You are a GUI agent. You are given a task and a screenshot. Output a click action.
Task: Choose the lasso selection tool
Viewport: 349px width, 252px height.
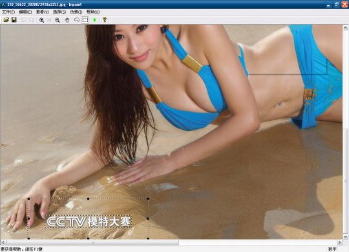tap(77, 20)
